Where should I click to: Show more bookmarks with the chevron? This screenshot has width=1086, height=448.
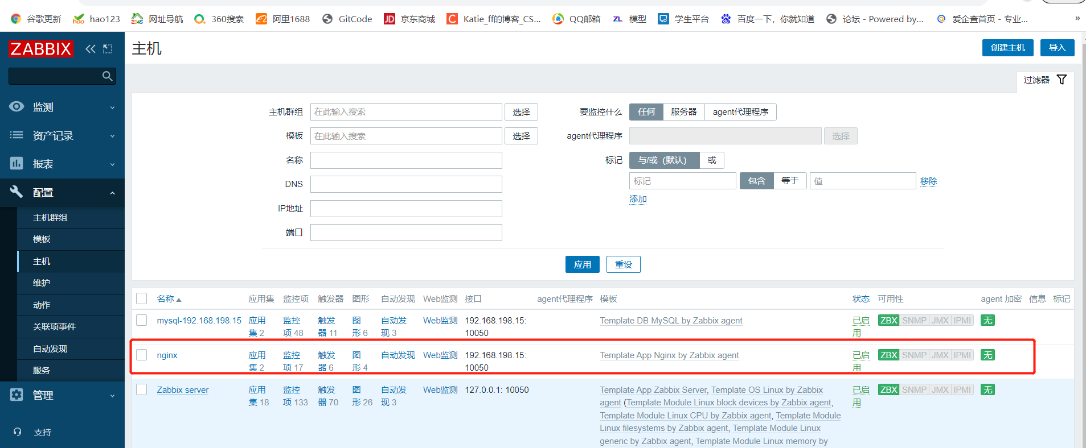[1077, 18]
